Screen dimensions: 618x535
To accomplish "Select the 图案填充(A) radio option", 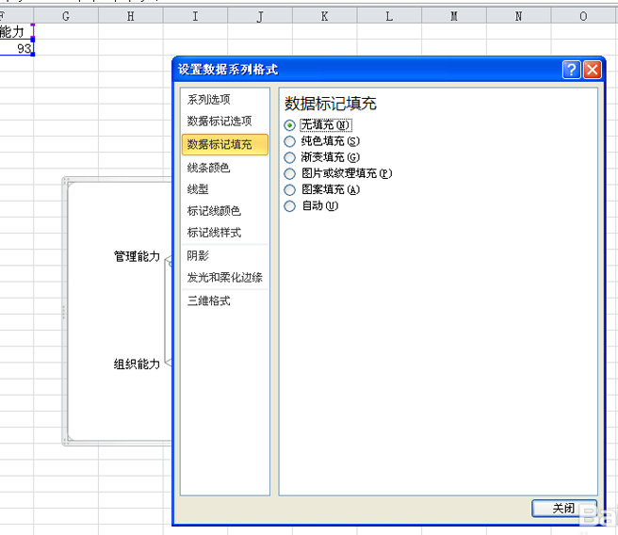I will coord(290,190).
